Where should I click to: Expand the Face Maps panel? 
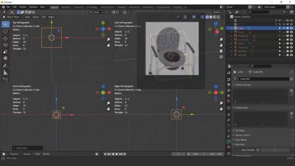pos(241,140)
